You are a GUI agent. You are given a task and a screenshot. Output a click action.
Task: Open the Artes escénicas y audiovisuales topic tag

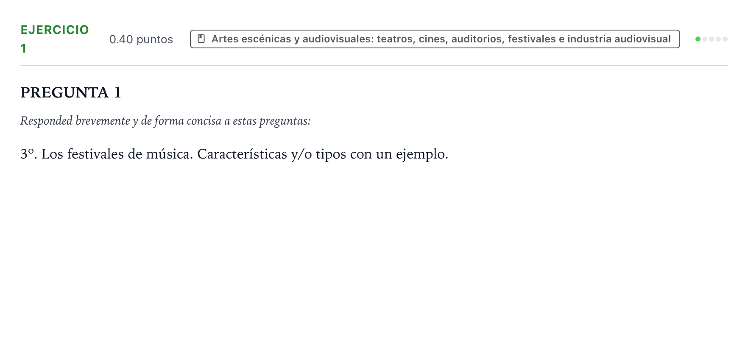[435, 39]
